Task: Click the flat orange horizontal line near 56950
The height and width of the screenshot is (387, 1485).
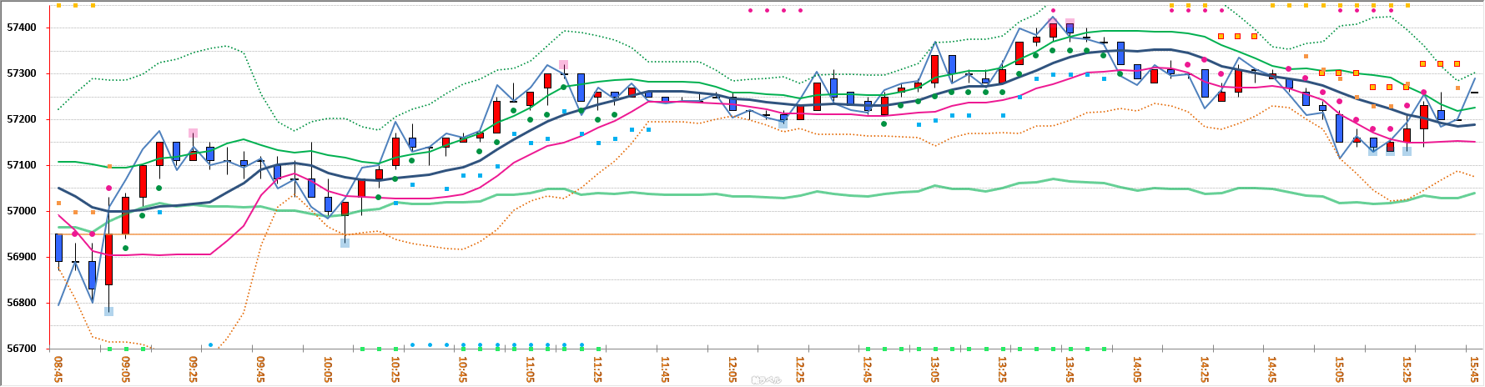Action: click(751, 234)
